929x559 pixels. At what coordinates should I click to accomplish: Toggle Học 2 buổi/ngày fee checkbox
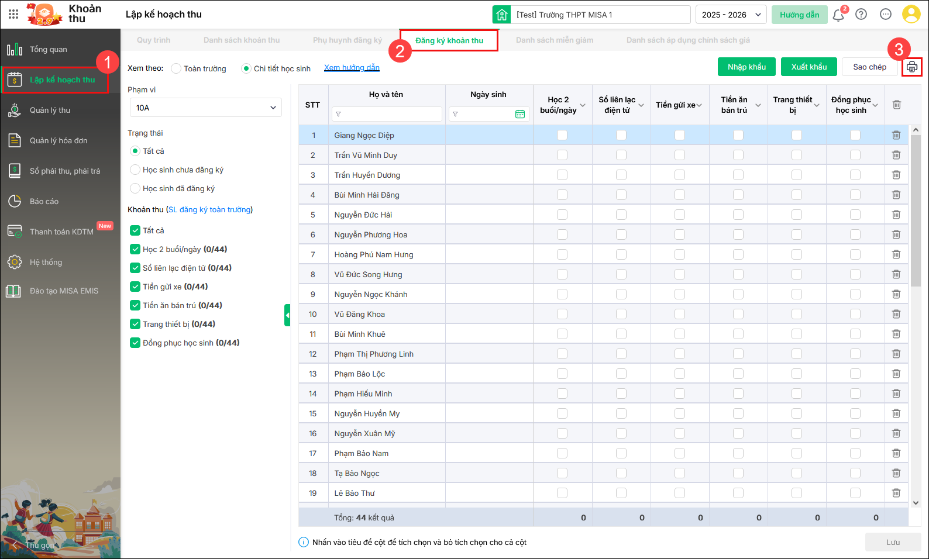(135, 249)
